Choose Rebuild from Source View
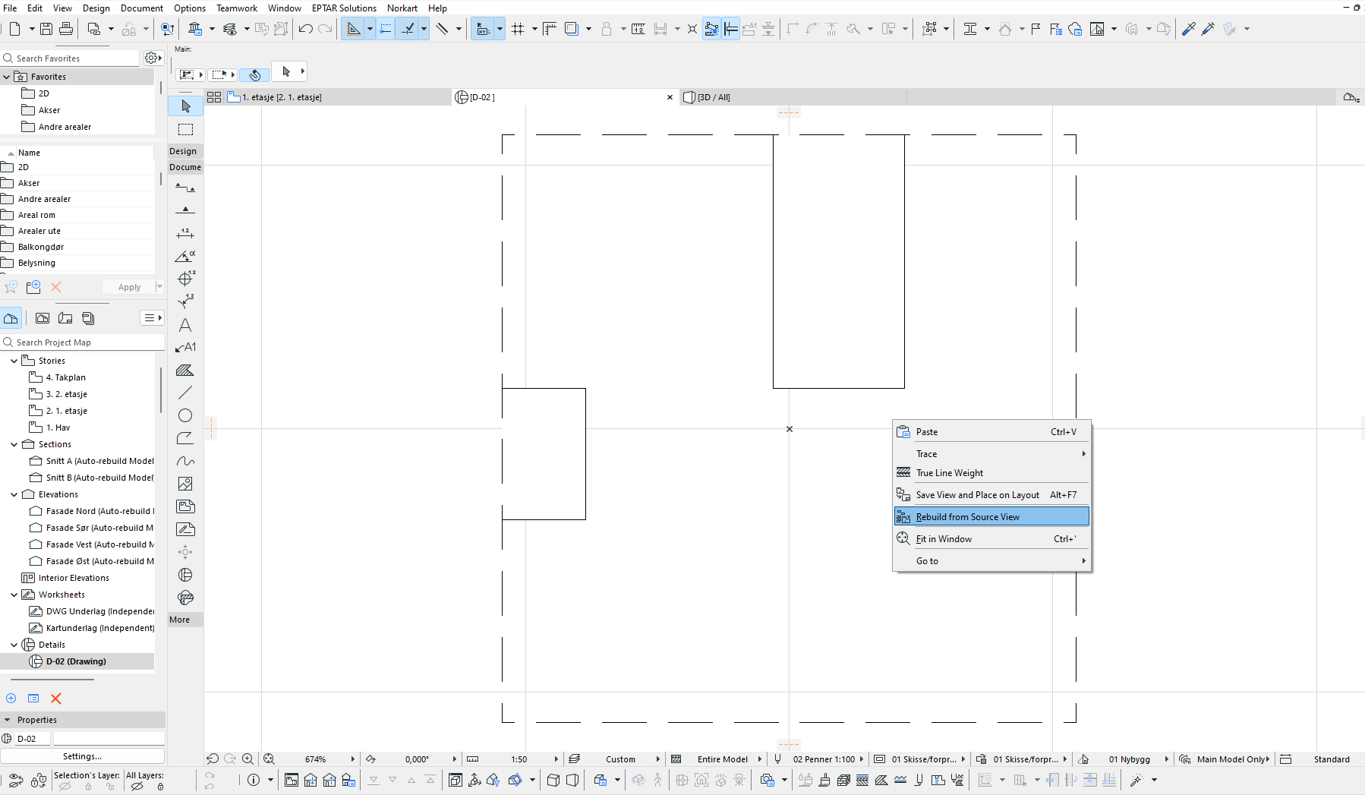This screenshot has height=795, width=1365. (x=967, y=517)
